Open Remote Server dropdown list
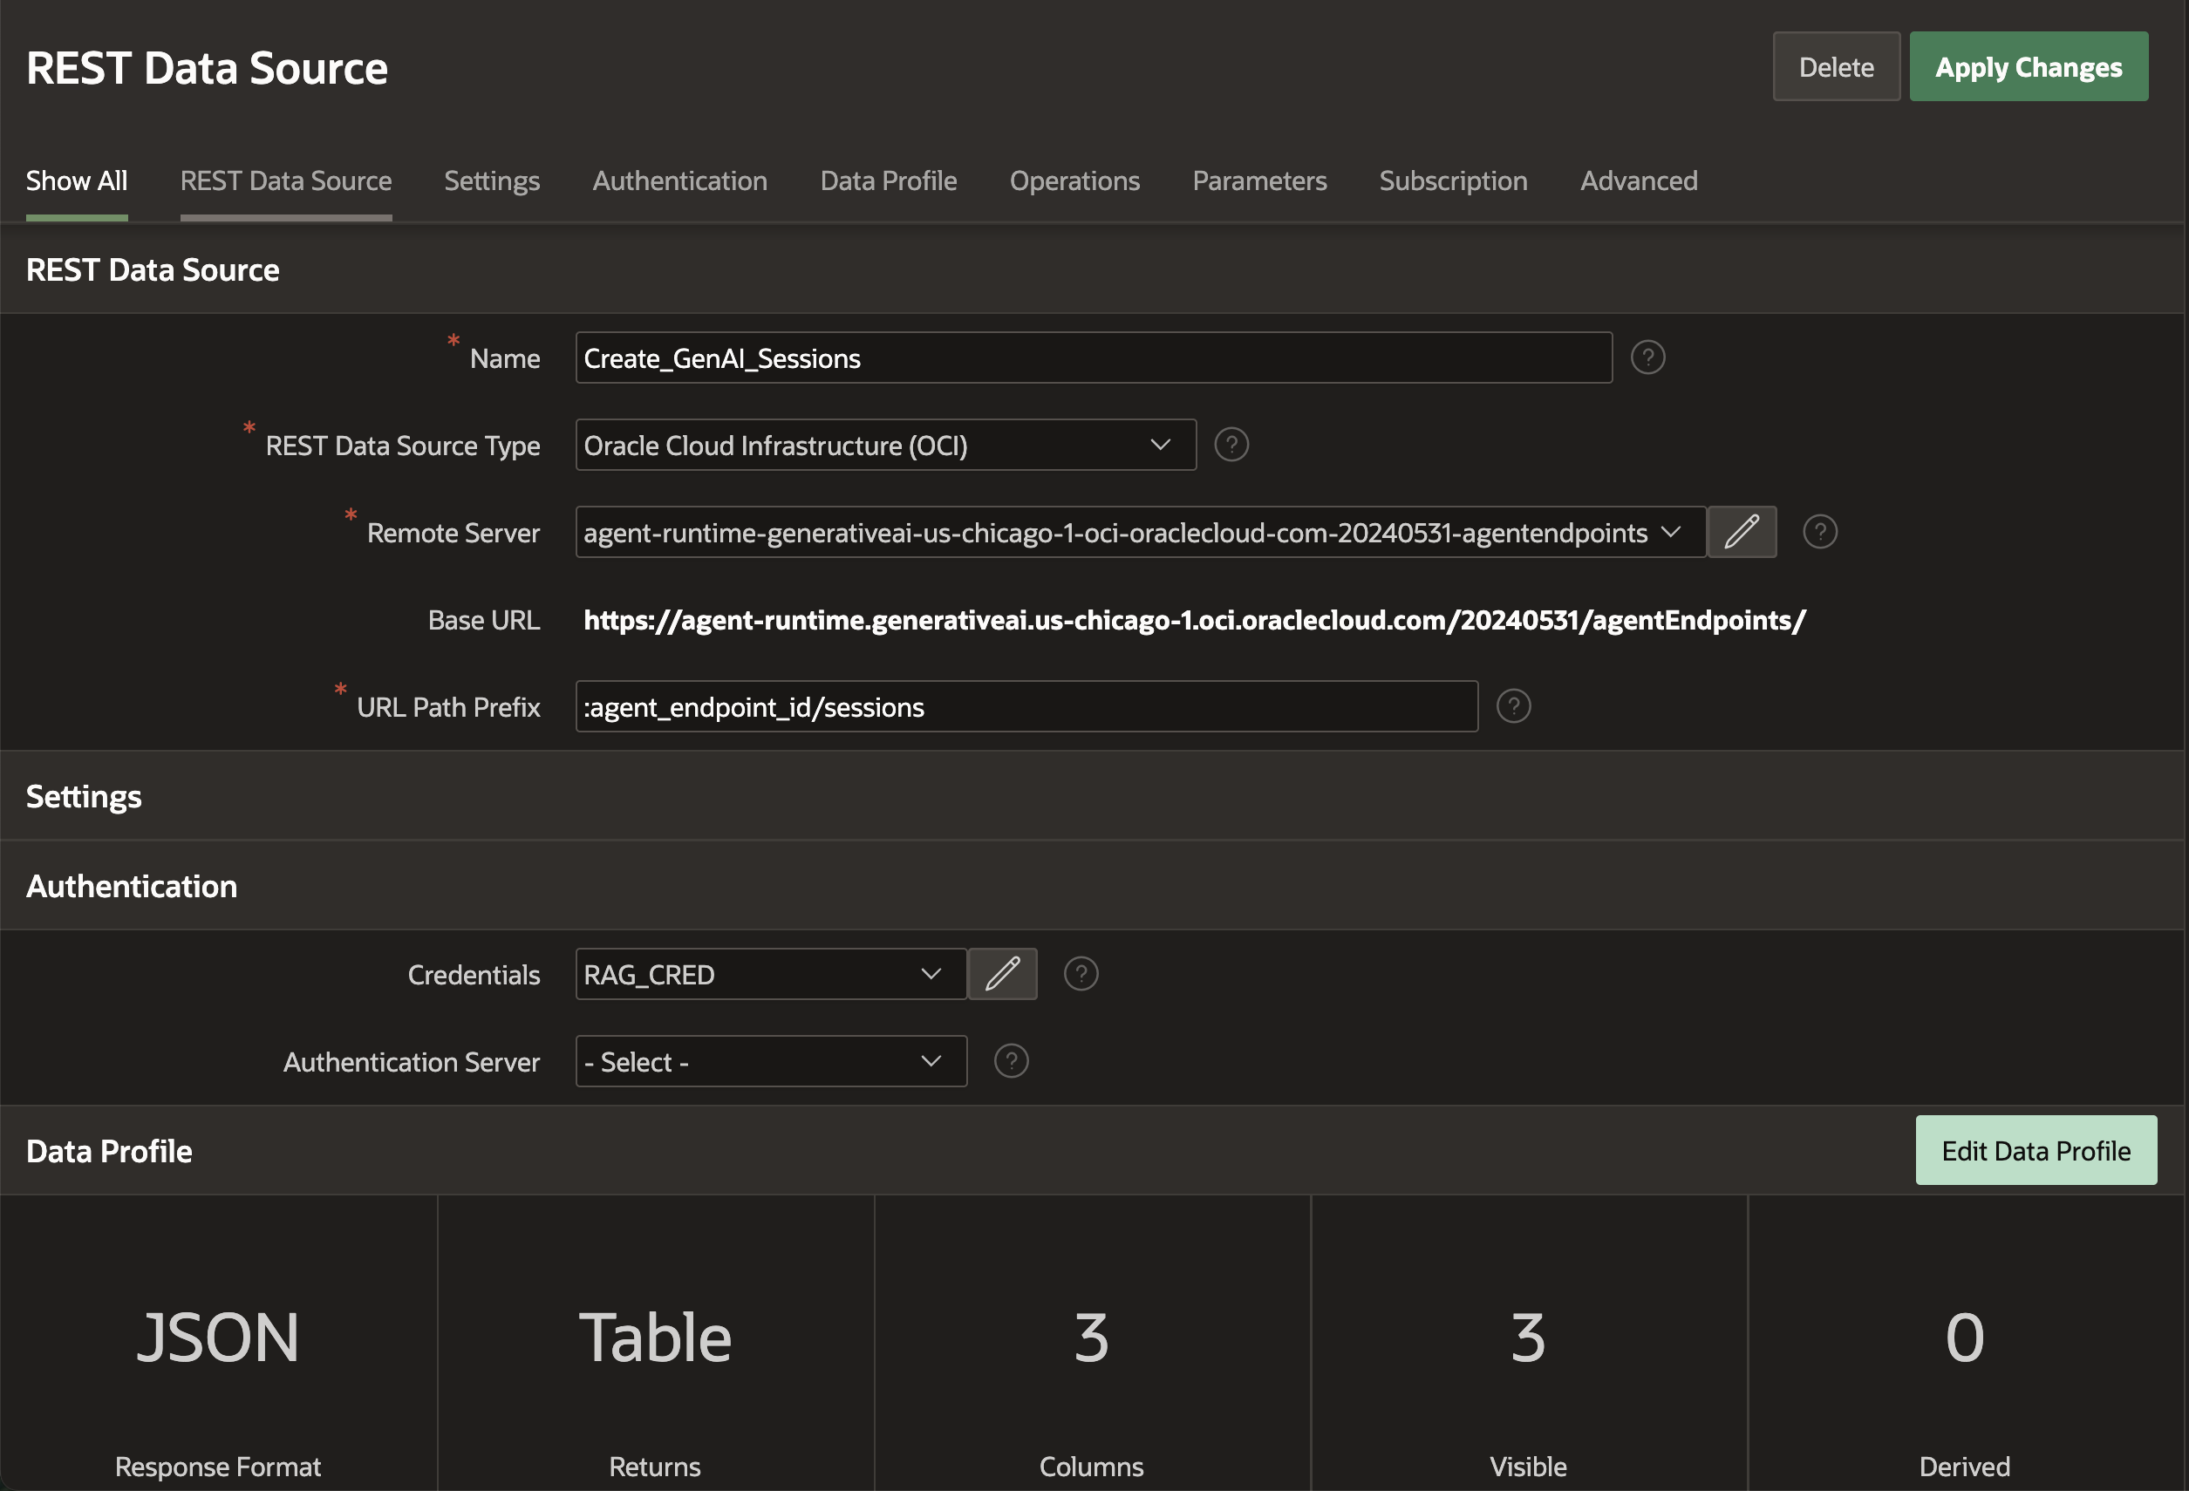 pos(1140,532)
